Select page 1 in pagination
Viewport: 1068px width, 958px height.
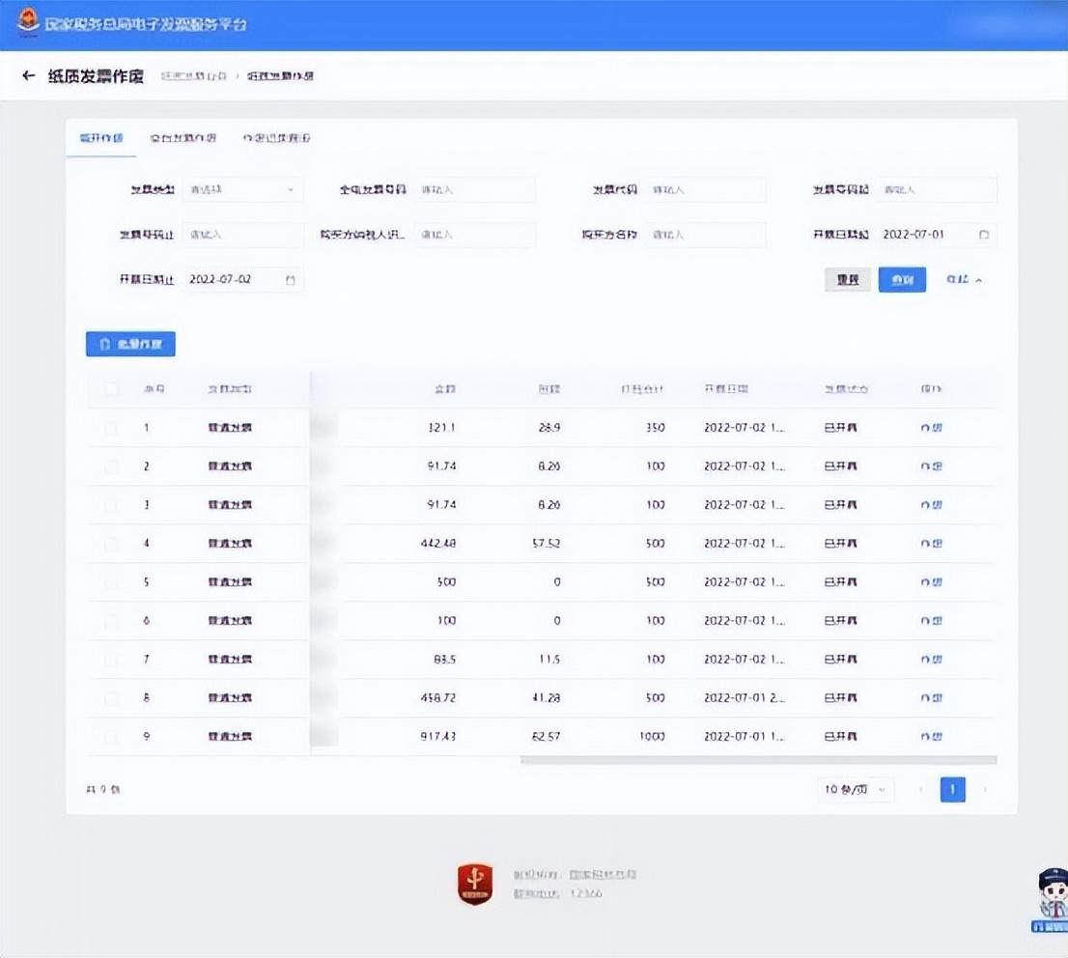tap(952, 790)
